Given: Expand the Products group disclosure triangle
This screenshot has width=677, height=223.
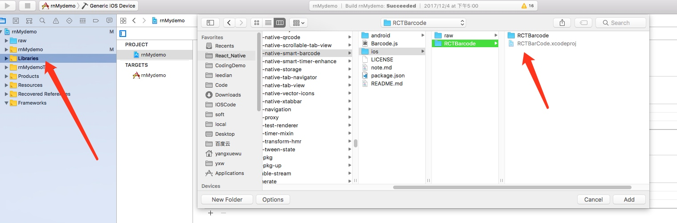Looking at the screenshot, I should coord(6,76).
